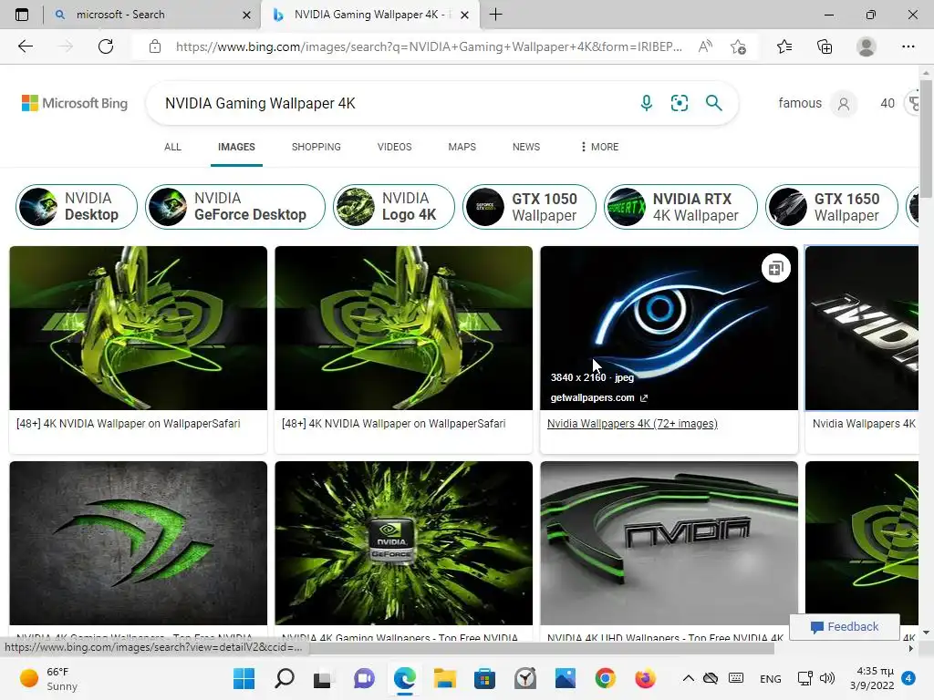934x700 pixels.
Task: Select the IMAGES tab
Action: click(236, 147)
